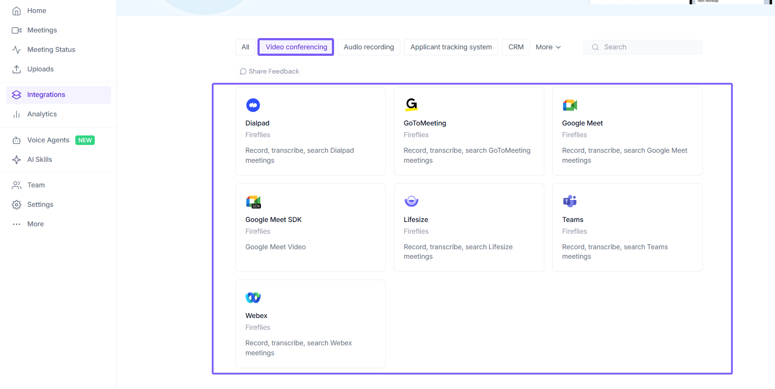Screen dimensions: 775x389
Task: Filter by Applicant tracking system
Action: [451, 47]
